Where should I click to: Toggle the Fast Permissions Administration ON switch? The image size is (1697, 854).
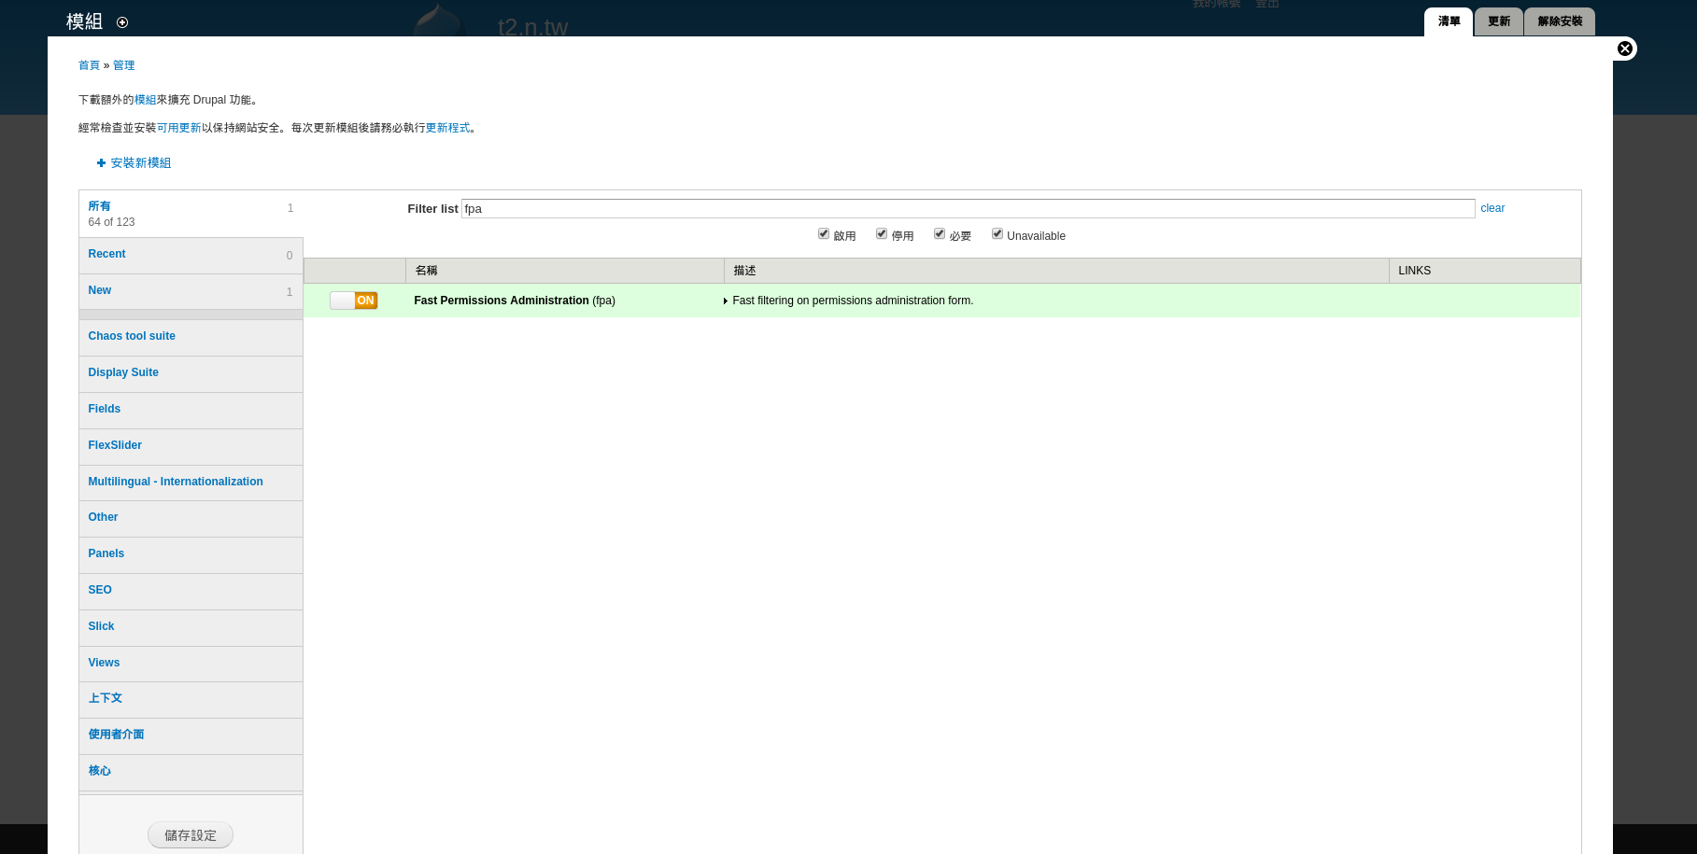(x=354, y=301)
